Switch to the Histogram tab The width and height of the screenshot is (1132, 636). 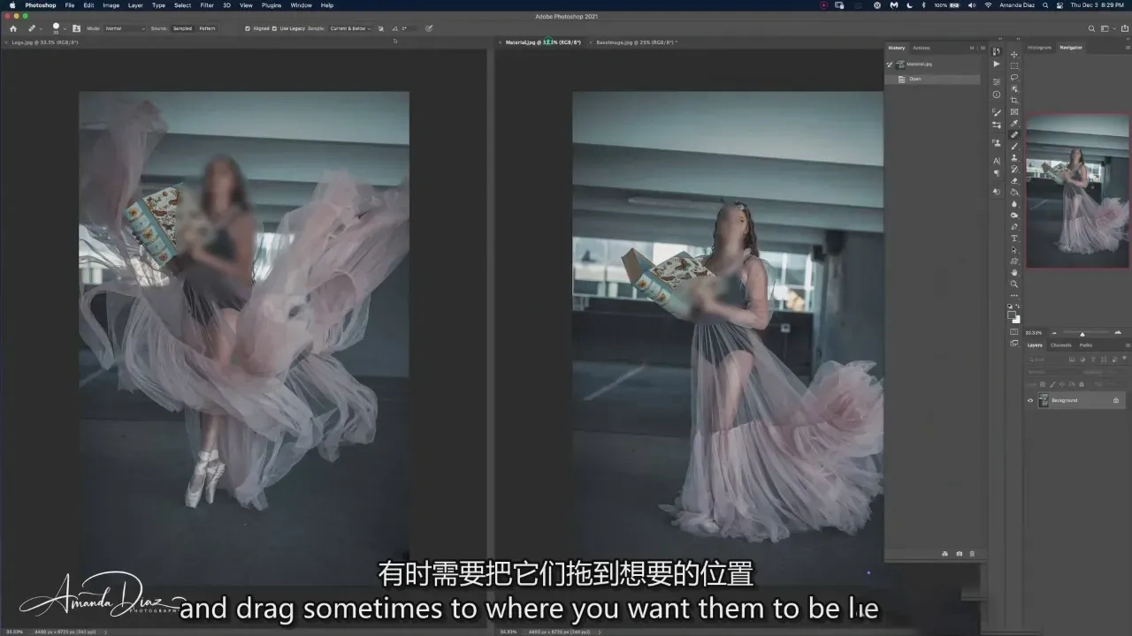tap(1040, 48)
